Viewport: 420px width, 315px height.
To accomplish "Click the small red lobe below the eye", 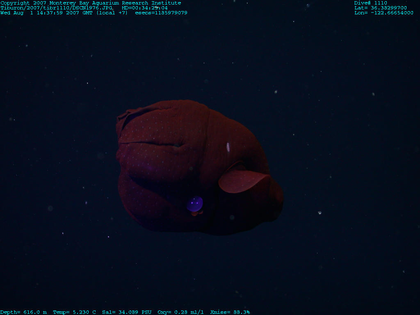I will pos(195,213).
